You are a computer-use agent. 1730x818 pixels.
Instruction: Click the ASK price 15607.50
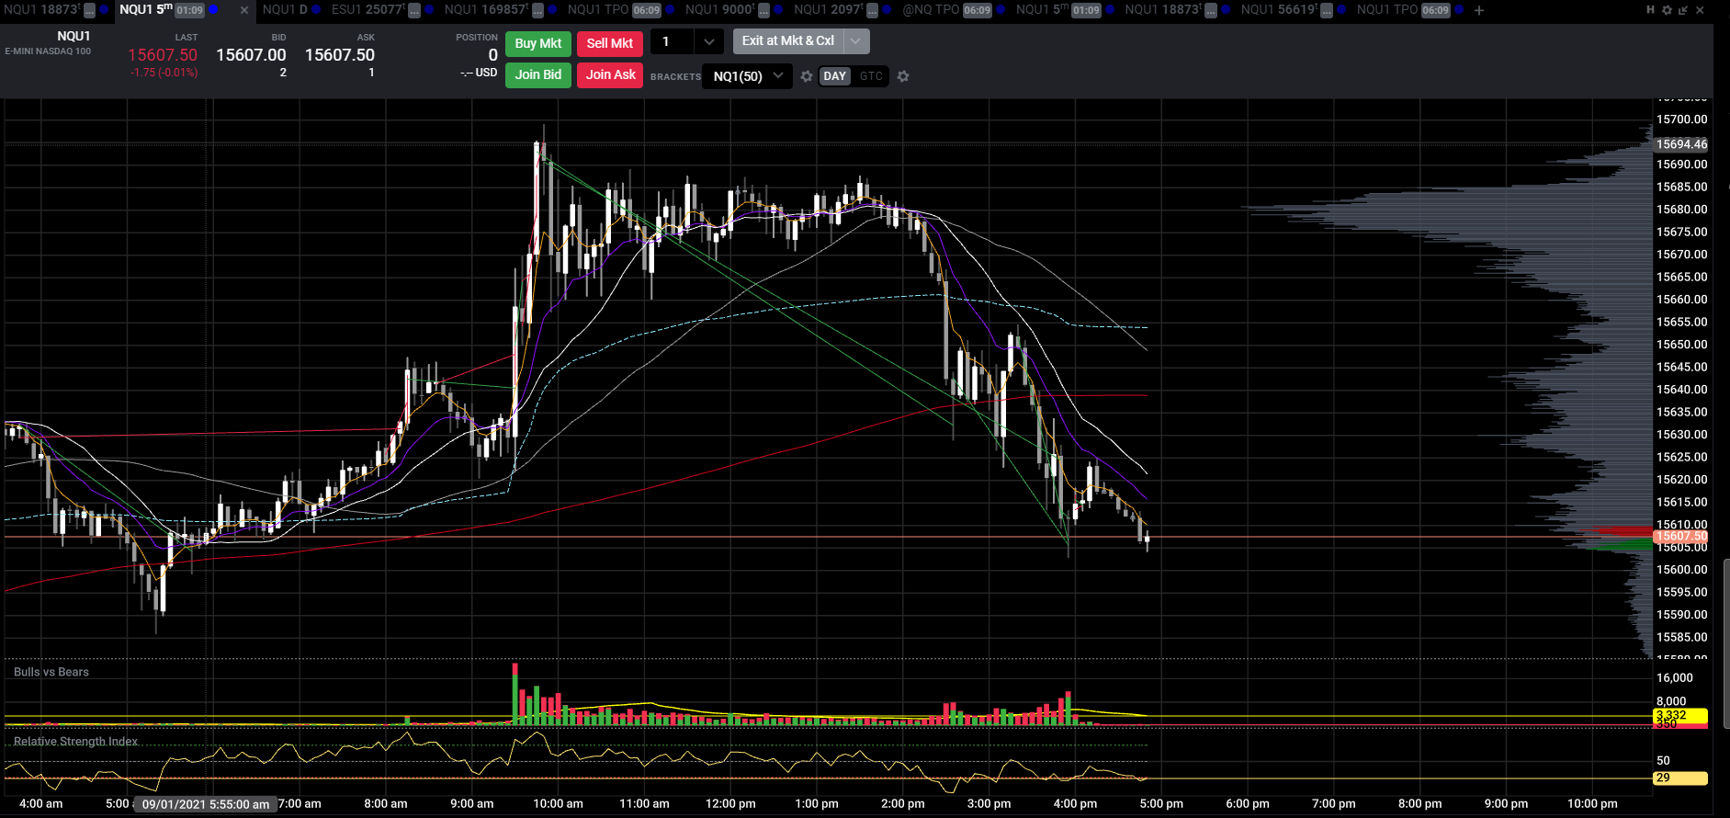point(340,55)
